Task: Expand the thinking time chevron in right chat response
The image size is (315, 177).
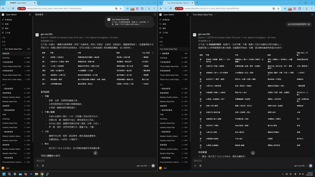Action: pos(213,41)
